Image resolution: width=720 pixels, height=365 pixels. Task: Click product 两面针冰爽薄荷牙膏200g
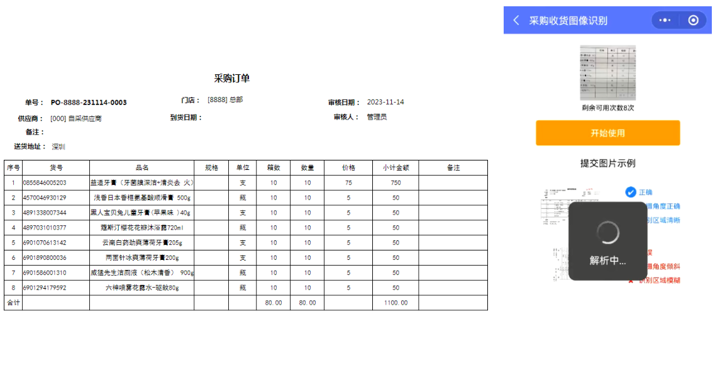[142, 258]
